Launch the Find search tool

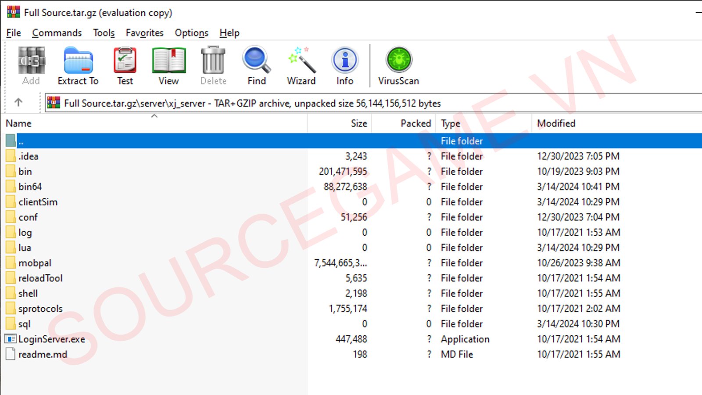(257, 66)
